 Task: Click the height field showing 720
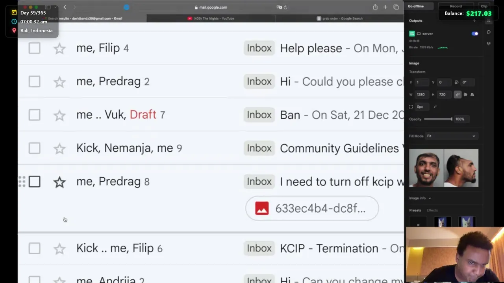click(x=444, y=95)
